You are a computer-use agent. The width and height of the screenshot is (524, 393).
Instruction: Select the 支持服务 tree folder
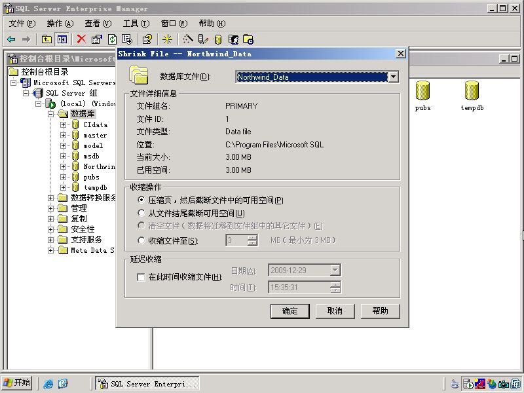[x=86, y=240]
